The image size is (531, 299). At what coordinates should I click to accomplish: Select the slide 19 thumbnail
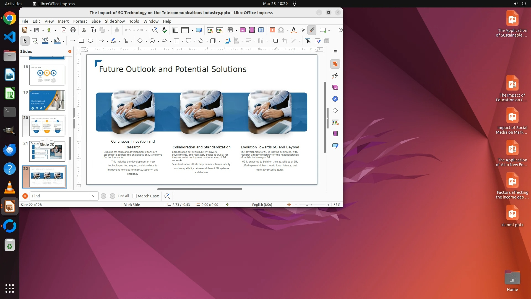coord(47,100)
